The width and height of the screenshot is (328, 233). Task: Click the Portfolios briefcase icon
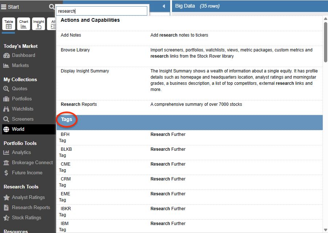[6, 99]
